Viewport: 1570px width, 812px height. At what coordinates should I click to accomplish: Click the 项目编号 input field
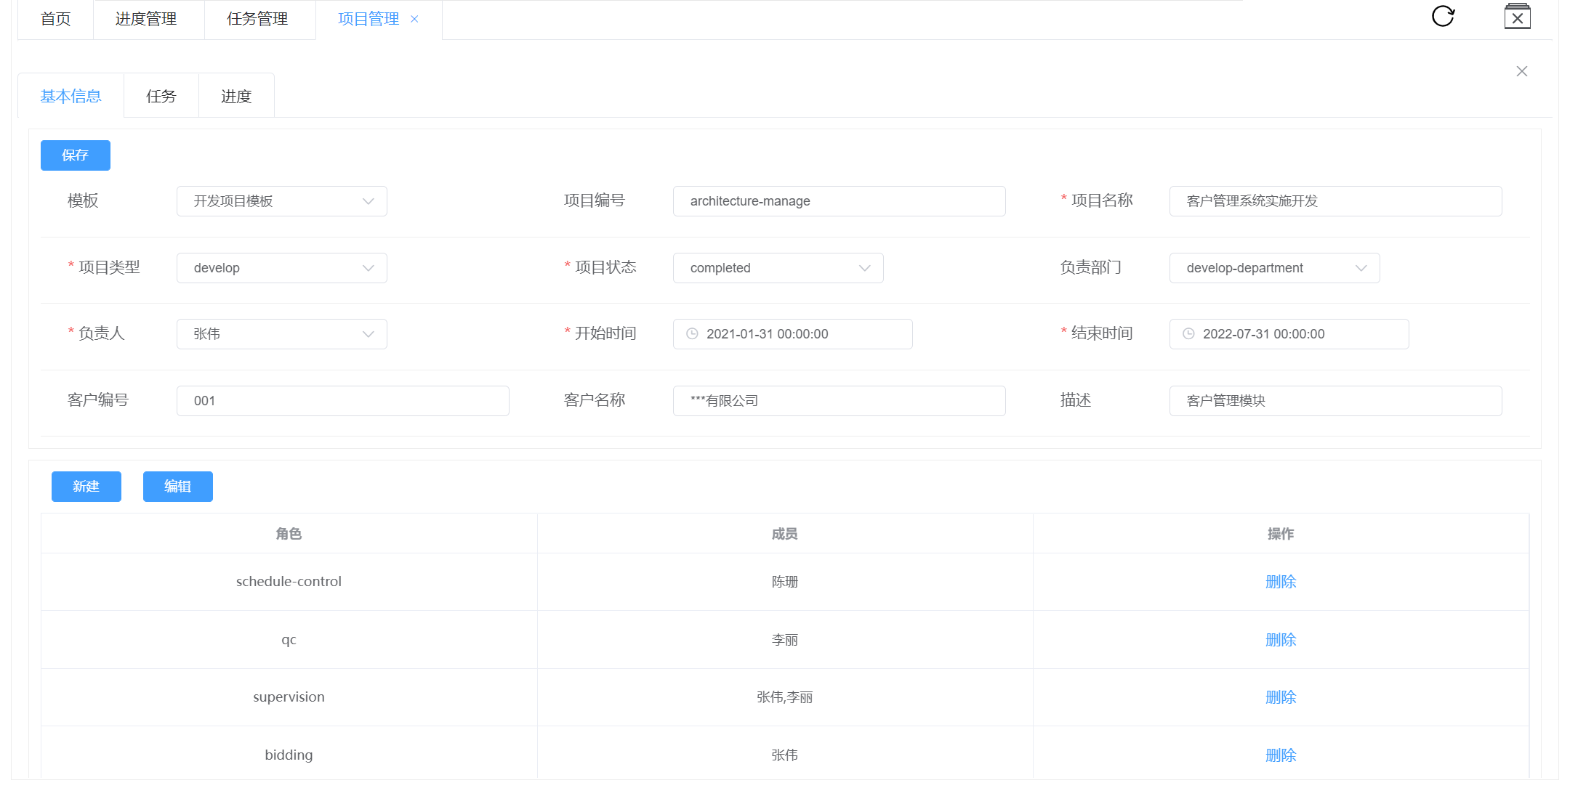pos(839,201)
